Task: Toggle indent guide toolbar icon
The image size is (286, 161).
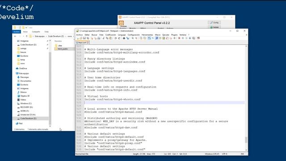Action: click(x=157, y=38)
